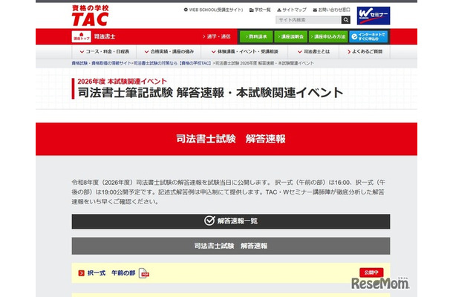Viewport: 453px width, 297px height.
Task: Open 学校一覧 link
Action: click(260, 10)
